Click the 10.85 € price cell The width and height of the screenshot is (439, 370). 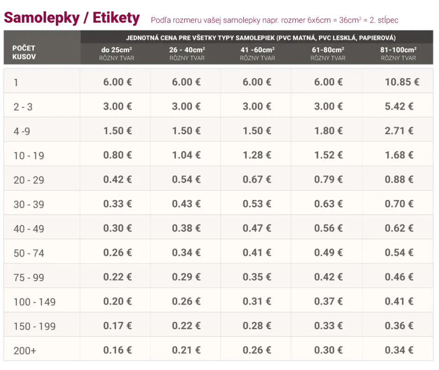402,82
